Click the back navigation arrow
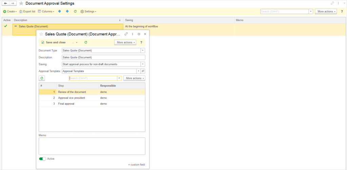Screen dimensions: 347x170 click(x=5, y=3)
